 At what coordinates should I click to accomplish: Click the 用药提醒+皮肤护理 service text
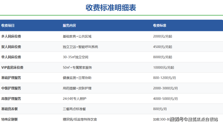[x=77, y=88]
